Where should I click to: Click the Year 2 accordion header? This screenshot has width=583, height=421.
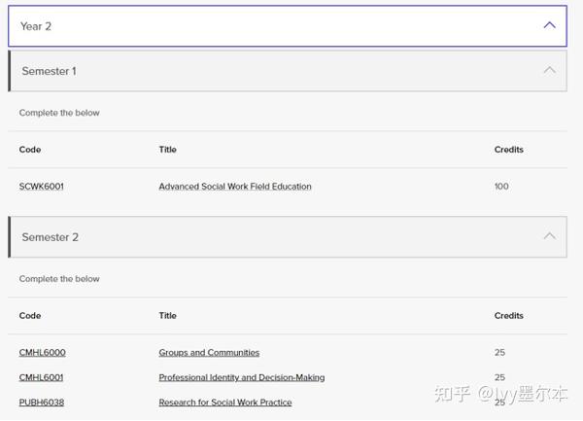tap(288, 26)
